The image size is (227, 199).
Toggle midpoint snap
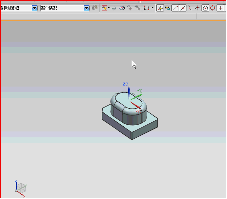tap(183, 8)
